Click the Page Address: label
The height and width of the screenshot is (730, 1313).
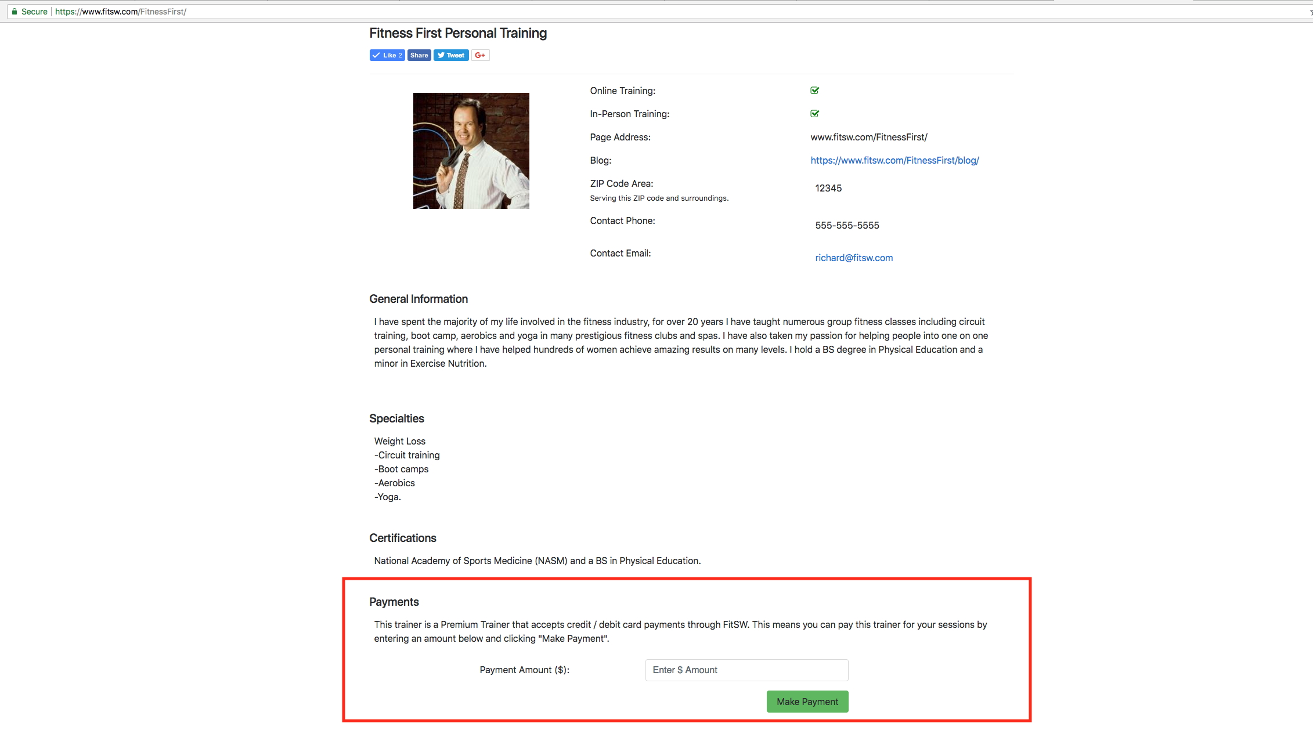[621, 137]
